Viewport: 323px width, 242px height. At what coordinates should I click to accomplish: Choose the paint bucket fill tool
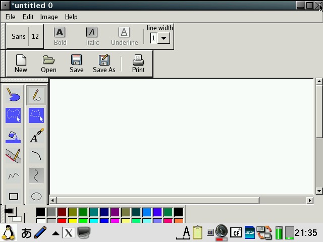tap(14, 136)
